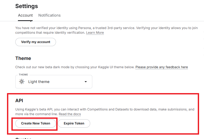Viewport: 204px width, 139px height.
Task: Follow the Learn More link
Action: pyautogui.click(x=95, y=33)
